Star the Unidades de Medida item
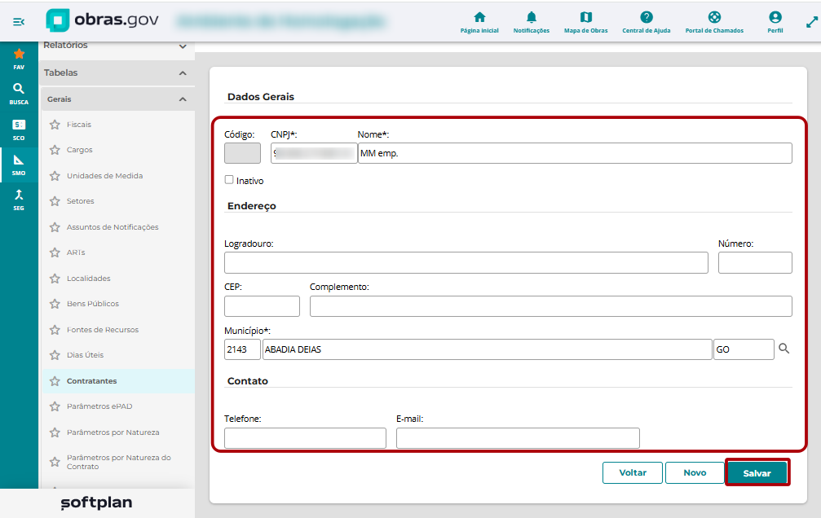Image resolution: width=821 pixels, height=518 pixels. (x=55, y=176)
